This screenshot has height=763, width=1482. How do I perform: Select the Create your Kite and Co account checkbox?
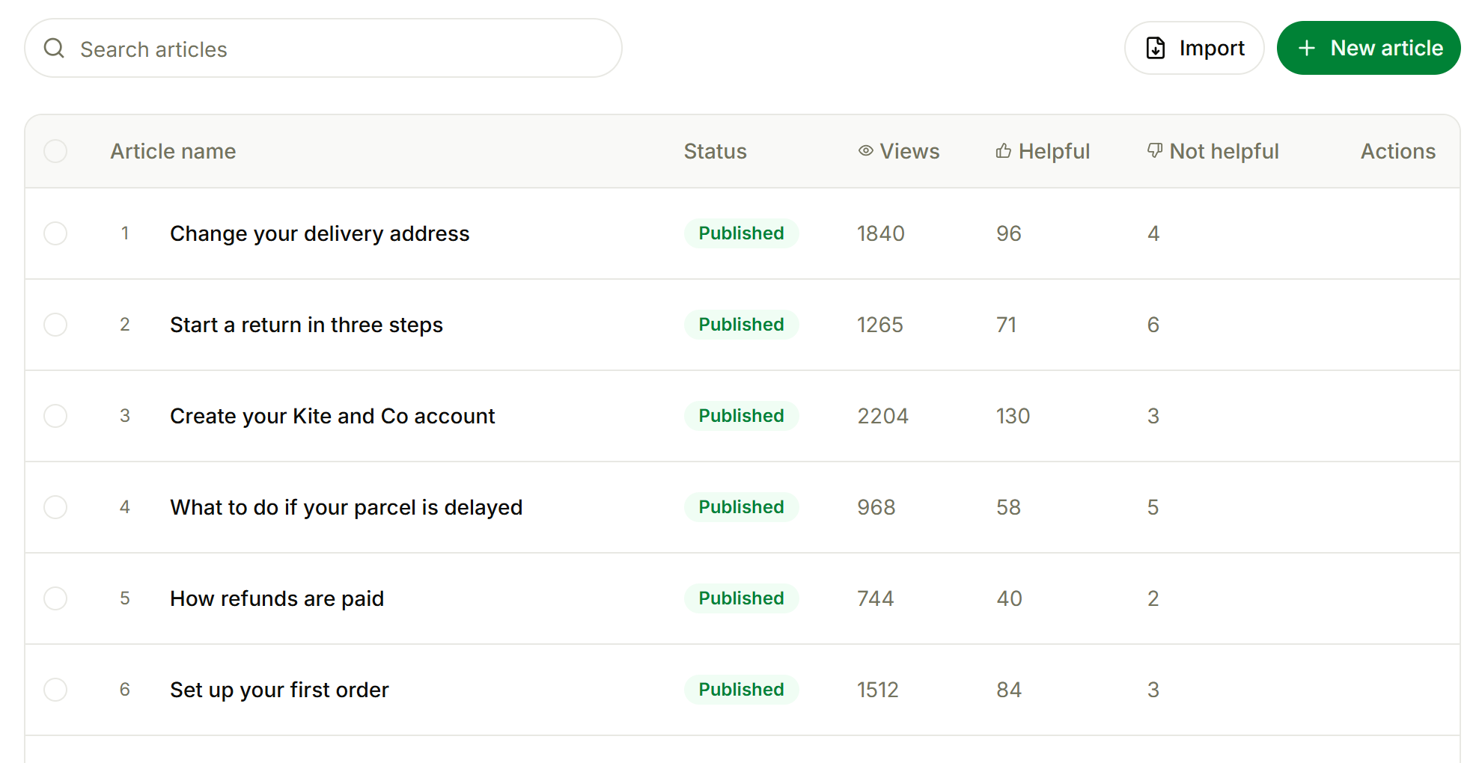[x=55, y=416]
